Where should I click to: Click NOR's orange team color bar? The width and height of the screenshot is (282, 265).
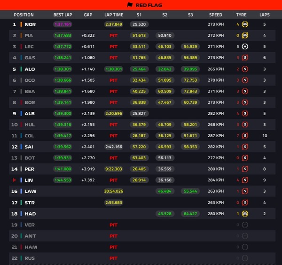pos(21,24)
